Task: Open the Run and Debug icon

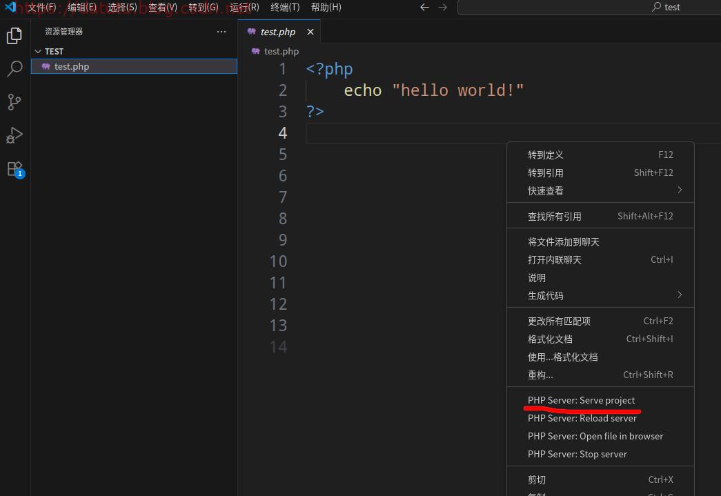Action: pos(14,135)
